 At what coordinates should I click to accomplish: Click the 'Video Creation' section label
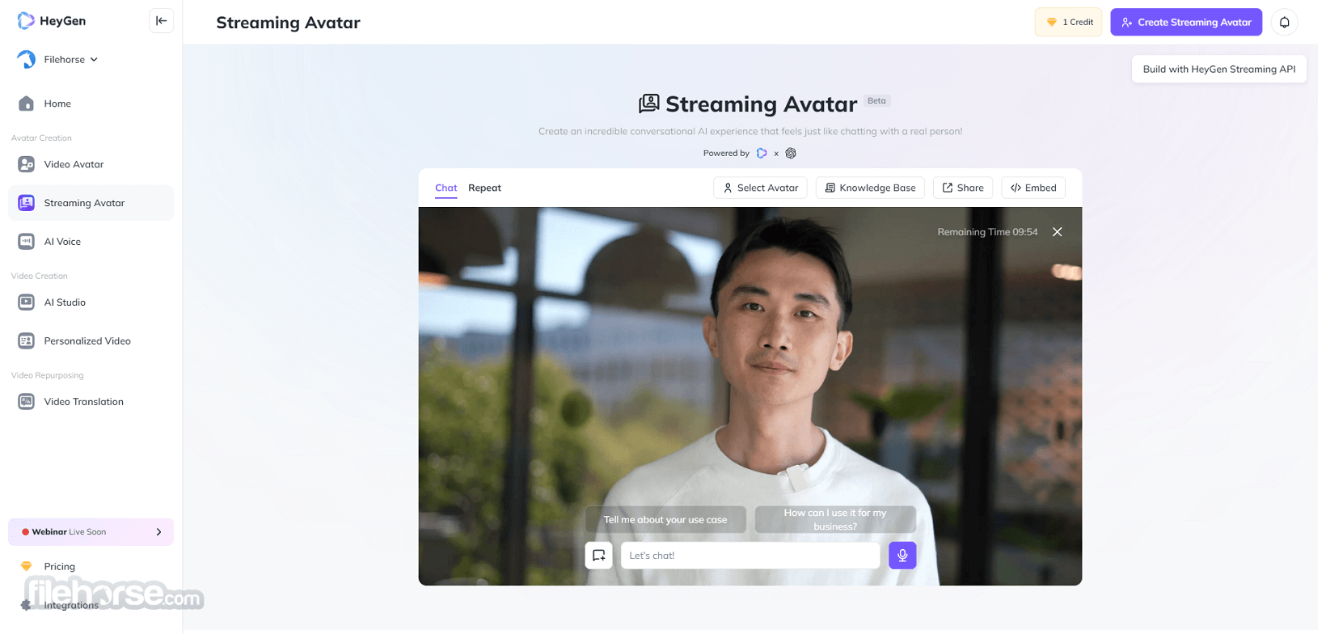[40, 277]
